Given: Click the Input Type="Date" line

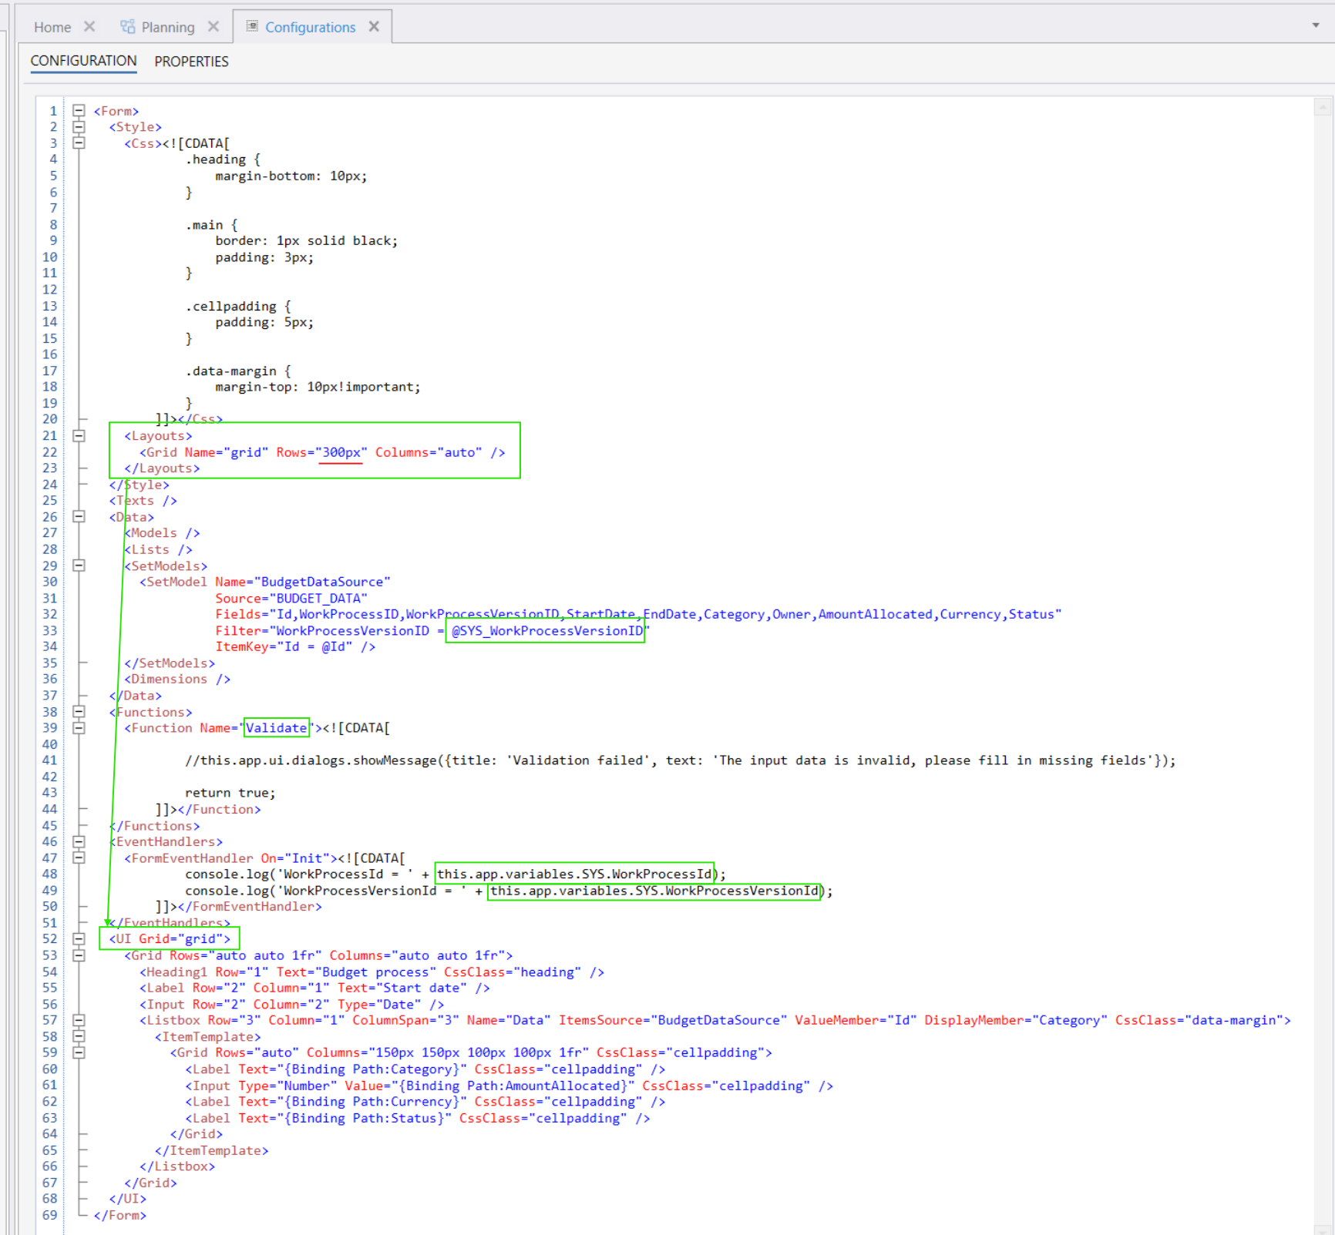Looking at the screenshot, I should [291, 1005].
